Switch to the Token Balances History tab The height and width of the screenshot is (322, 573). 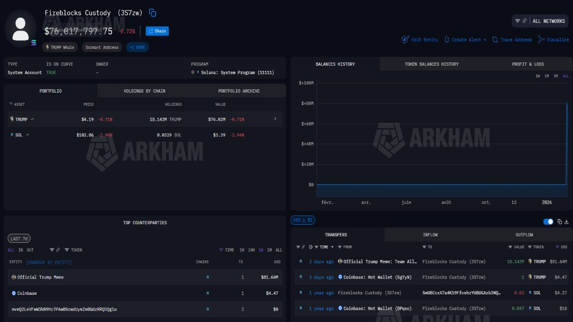(x=431, y=64)
